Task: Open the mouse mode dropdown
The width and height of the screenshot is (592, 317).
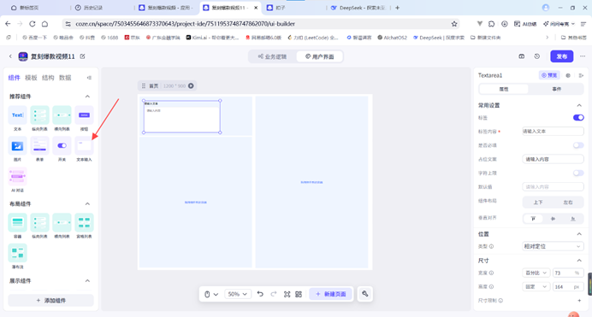Action: click(211, 294)
